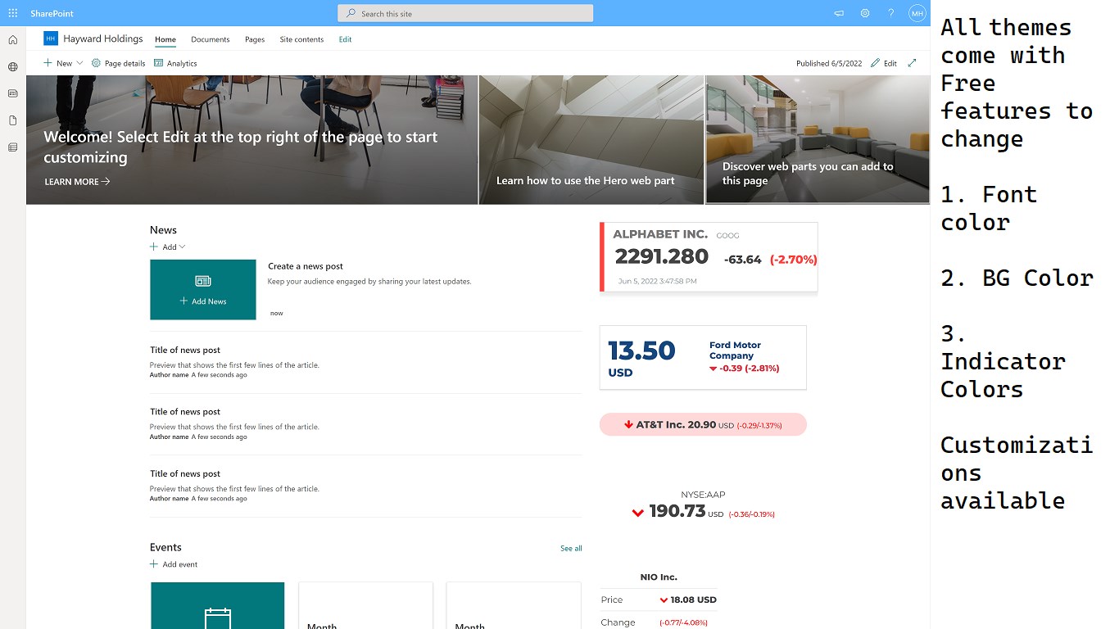Click the News section heading
The width and height of the screenshot is (1119, 629).
(163, 230)
